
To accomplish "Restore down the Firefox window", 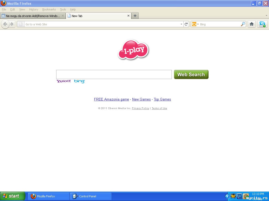I will [259, 3].
